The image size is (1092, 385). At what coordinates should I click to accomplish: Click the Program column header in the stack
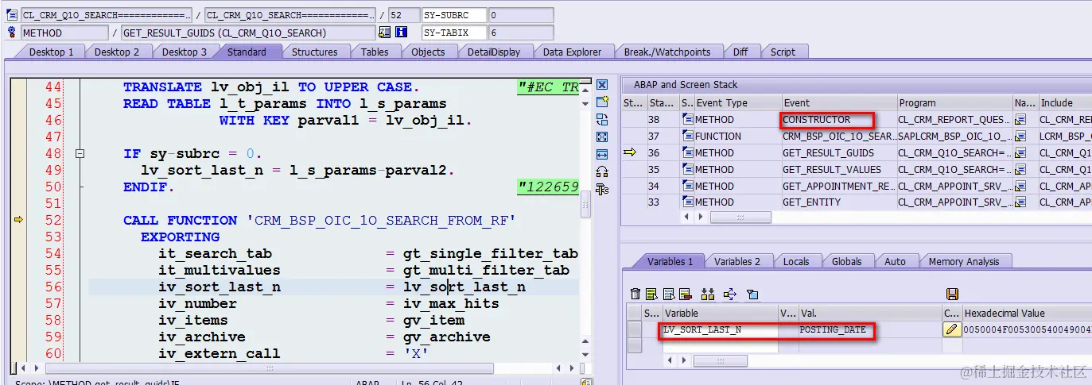click(x=954, y=103)
